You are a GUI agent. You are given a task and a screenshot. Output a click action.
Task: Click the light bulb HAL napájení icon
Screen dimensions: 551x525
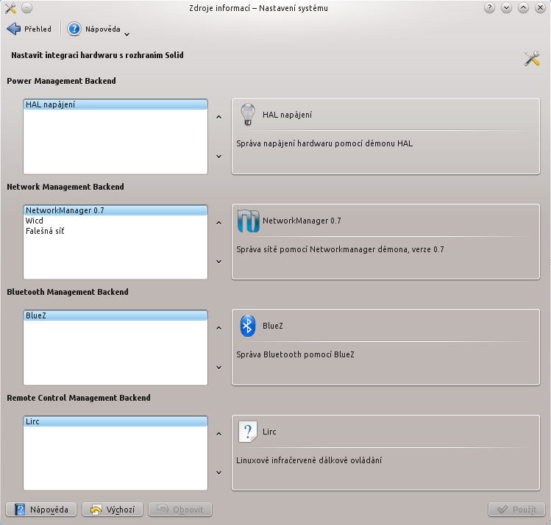[248, 115]
